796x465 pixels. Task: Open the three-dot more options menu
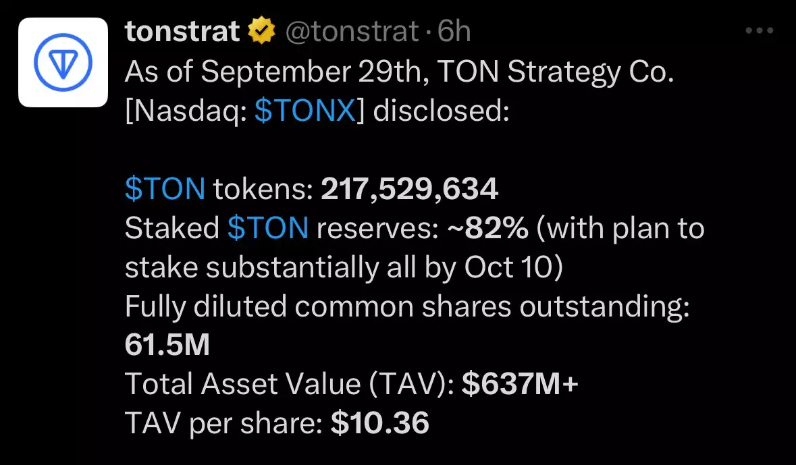click(x=758, y=31)
